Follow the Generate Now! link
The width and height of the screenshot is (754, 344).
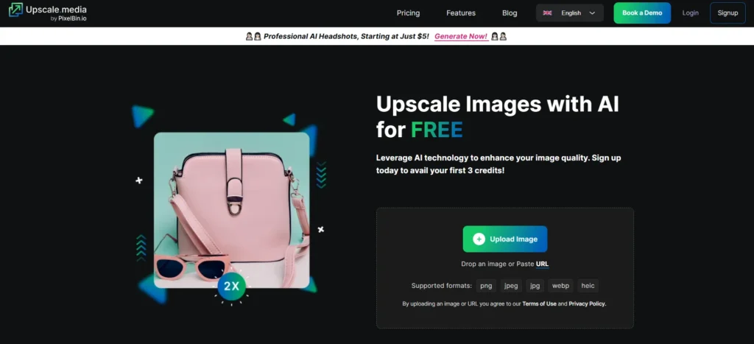pos(461,36)
